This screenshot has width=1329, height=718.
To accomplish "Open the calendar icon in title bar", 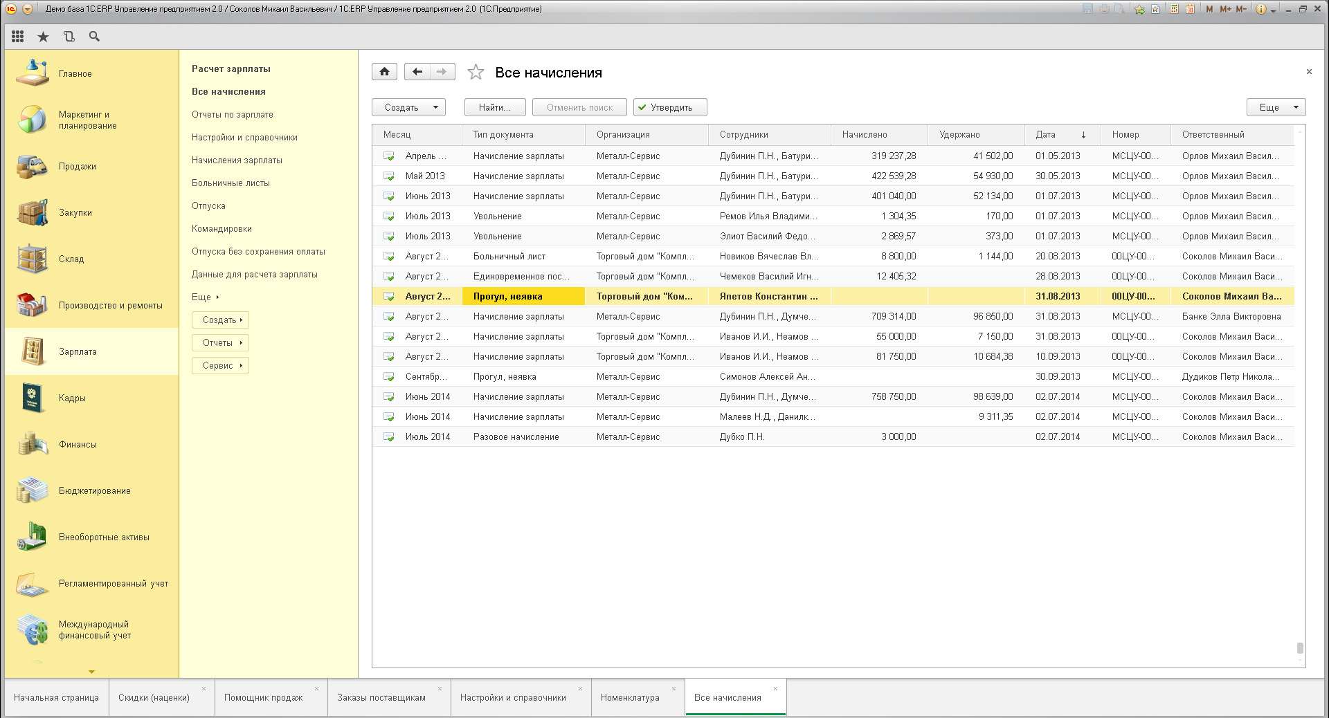I will (1190, 9).
